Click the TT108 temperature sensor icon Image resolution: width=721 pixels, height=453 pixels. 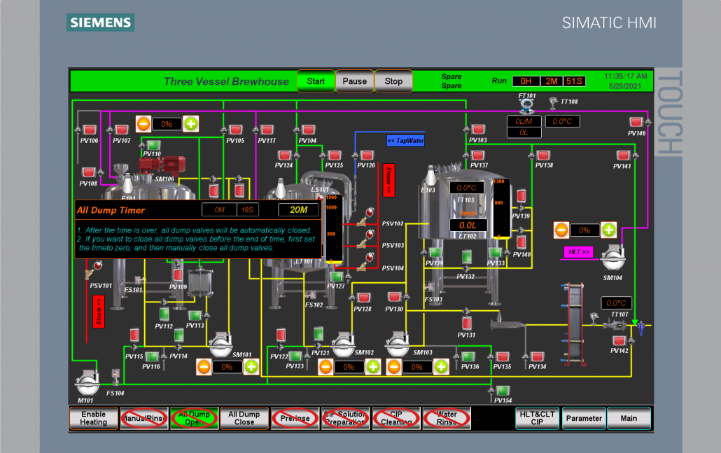pyautogui.click(x=553, y=104)
